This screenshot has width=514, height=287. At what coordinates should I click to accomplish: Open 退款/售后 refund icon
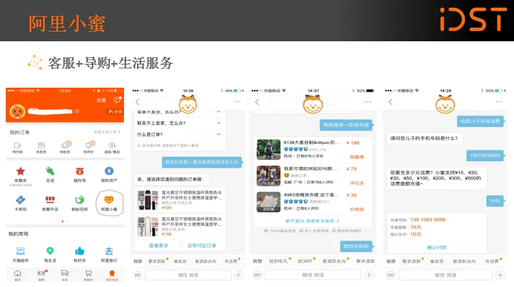click(x=112, y=145)
